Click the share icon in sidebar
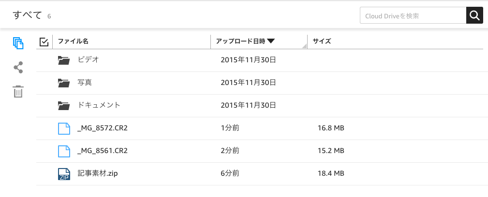The width and height of the screenshot is (488, 197). click(18, 67)
